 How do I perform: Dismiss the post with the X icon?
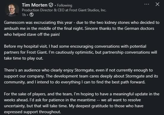coord(157,4)
